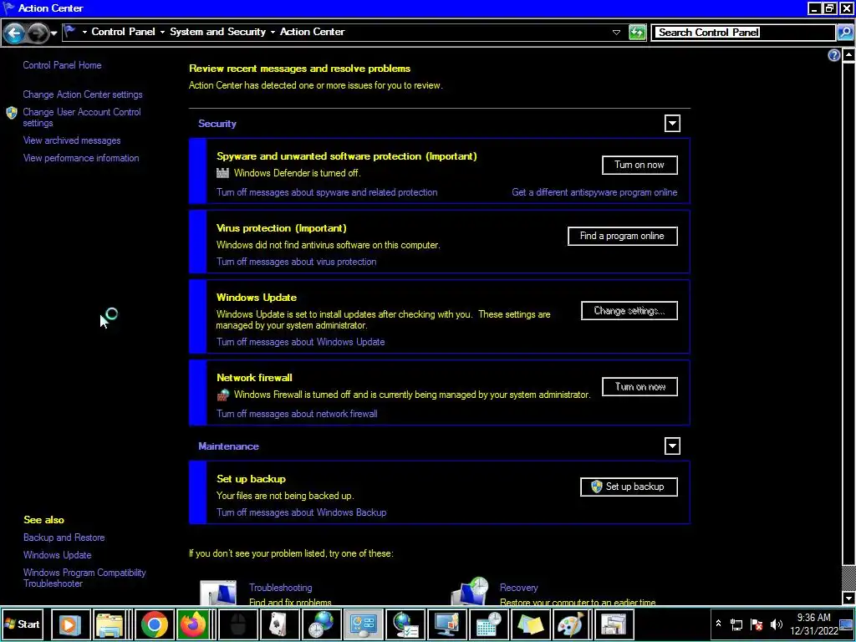The height and width of the screenshot is (642, 856).
Task: Open Sticky Notes from taskbar
Action: (x=529, y=624)
